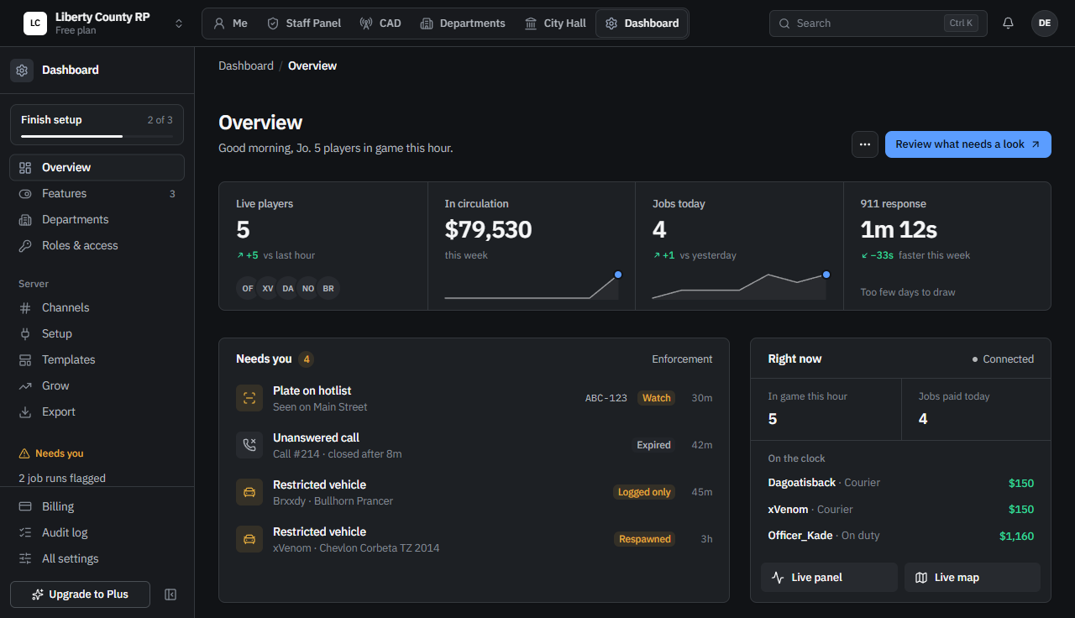Viewport: 1075px width, 618px height.
Task: Click Upgrade to Plus button
Action: click(81, 594)
